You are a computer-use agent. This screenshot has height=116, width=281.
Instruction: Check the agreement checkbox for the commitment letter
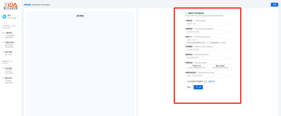[186, 82]
